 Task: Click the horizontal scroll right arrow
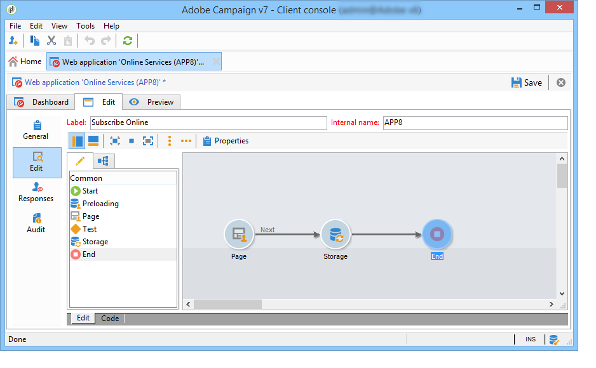[x=551, y=305]
